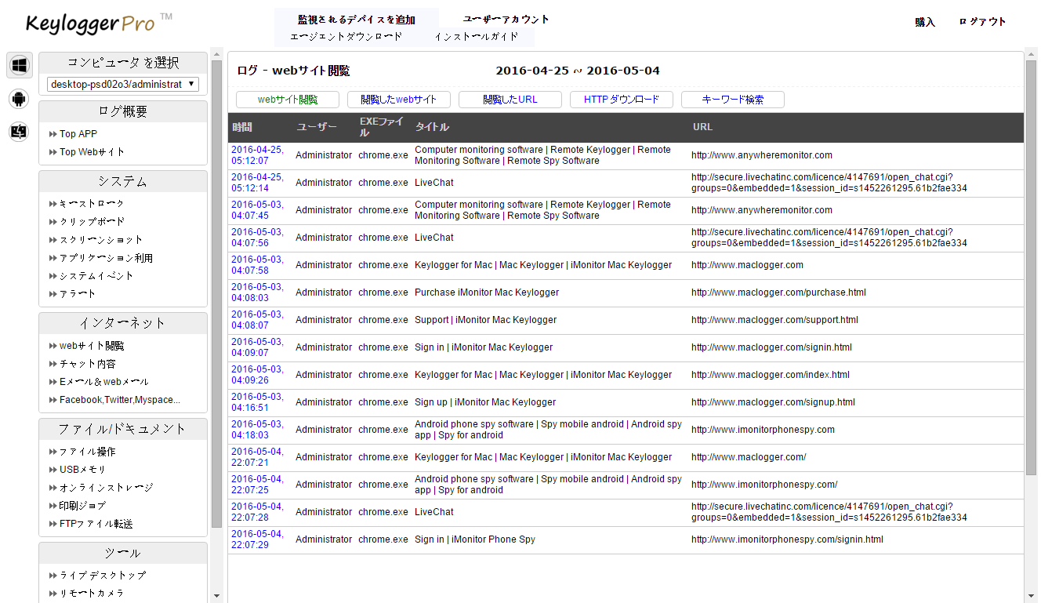Click timestamp 2016-05-03, 04:07:45
1041x603 pixels.
258,210
